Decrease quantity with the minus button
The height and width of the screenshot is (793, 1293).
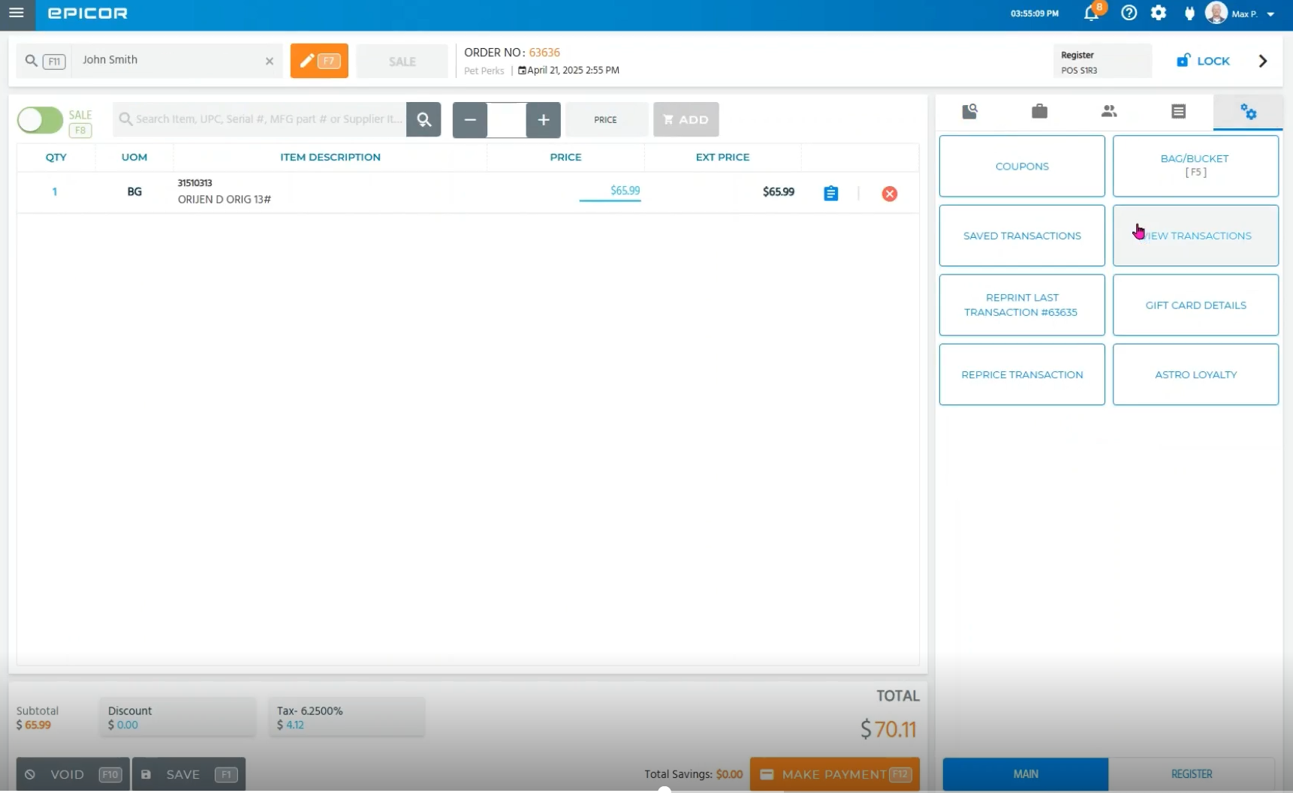[x=470, y=120]
